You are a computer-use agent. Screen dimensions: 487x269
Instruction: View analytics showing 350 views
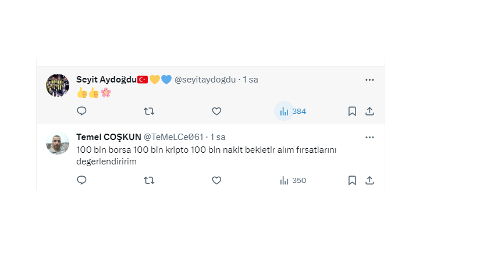click(x=292, y=180)
